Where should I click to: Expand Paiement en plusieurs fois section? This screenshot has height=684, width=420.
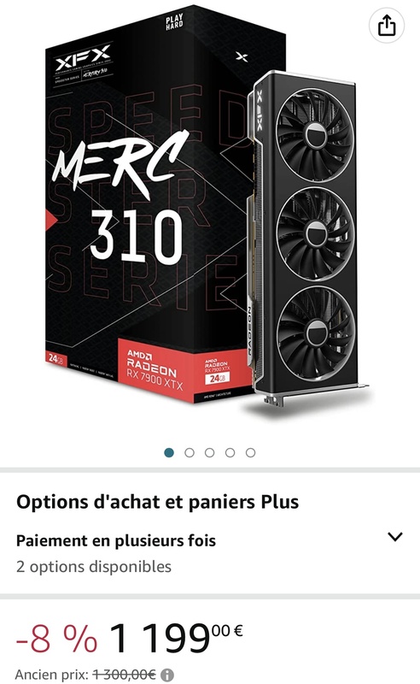116,540
